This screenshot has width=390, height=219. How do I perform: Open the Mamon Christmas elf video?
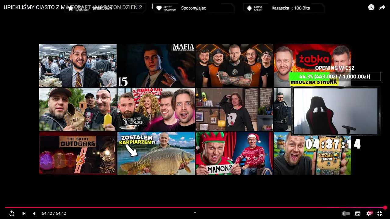(x=234, y=153)
